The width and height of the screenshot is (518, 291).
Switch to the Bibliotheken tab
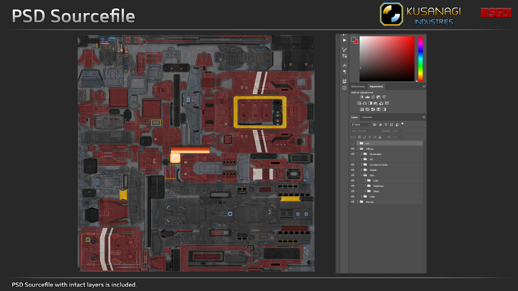point(358,86)
